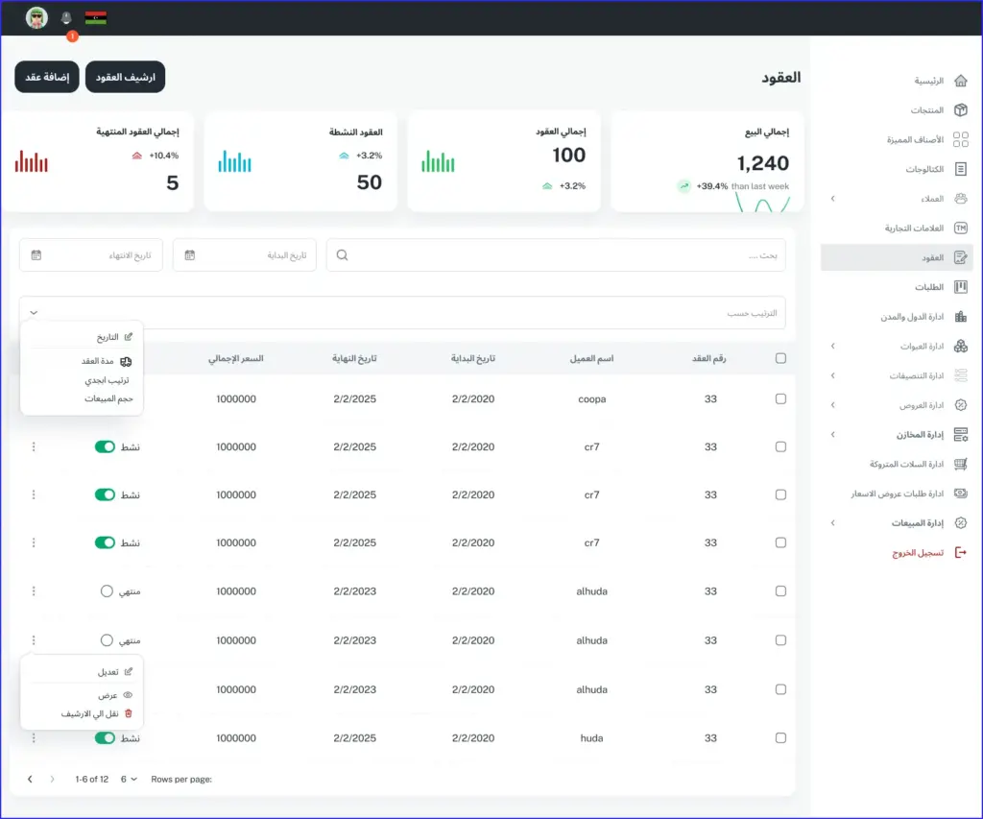Click the board icon beside الطلبات

960,287
